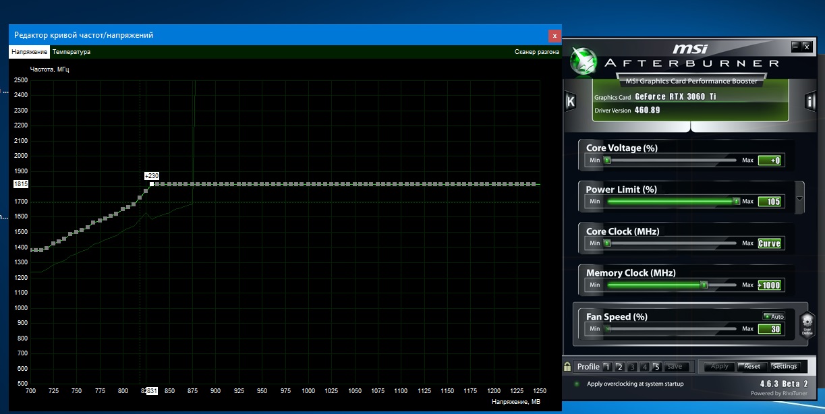Click the Reset button
Viewport: 825px width, 414px height.
point(752,367)
